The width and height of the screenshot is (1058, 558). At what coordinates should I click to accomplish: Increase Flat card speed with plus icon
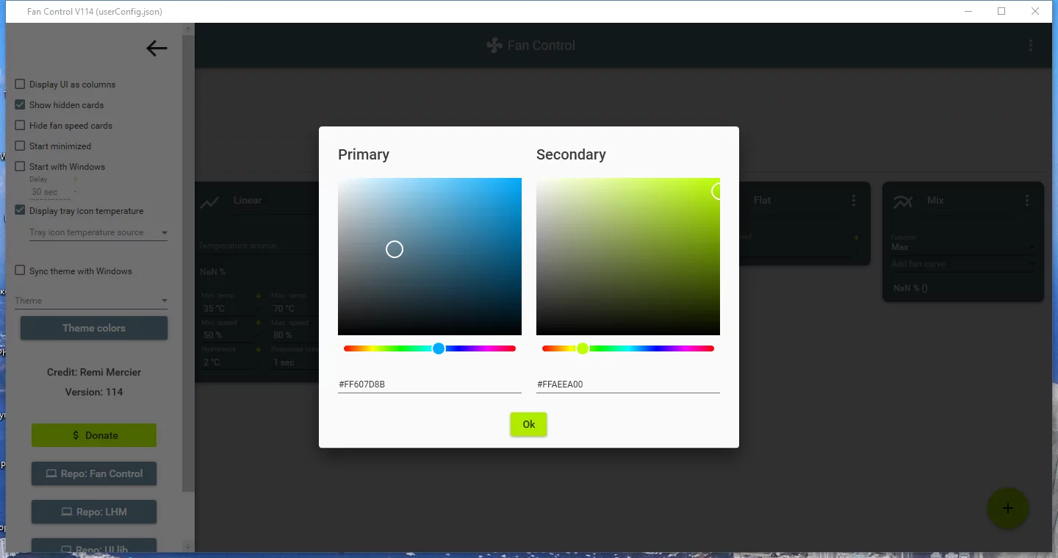pos(856,237)
